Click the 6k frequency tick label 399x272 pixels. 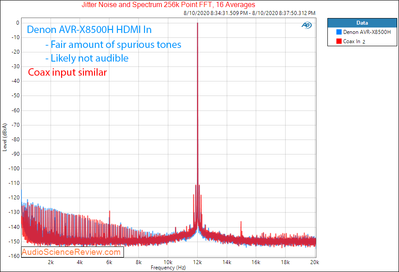(x=109, y=262)
